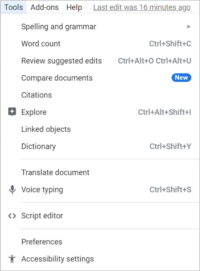Open Accessibility settings

[57, 259]
